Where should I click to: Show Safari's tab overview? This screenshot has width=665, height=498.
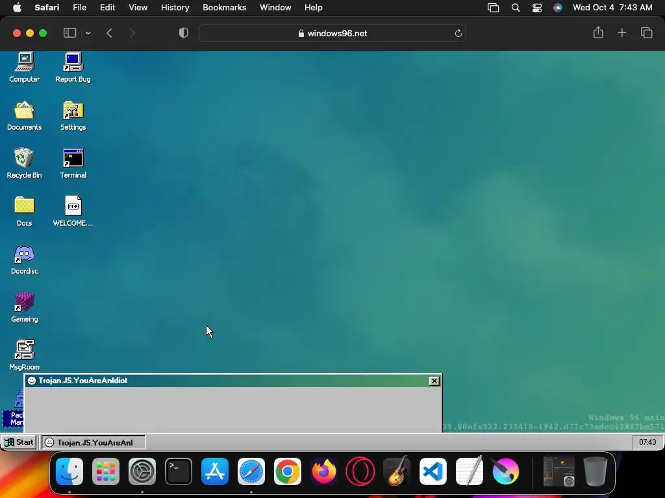(x=646, y=32)
